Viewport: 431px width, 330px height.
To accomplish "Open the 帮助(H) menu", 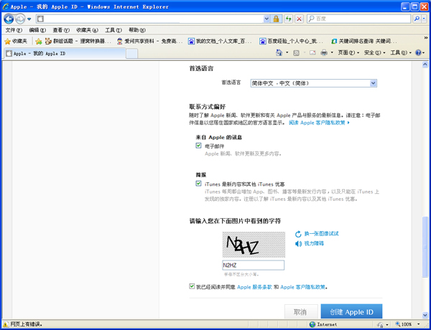I will point(137,30).
